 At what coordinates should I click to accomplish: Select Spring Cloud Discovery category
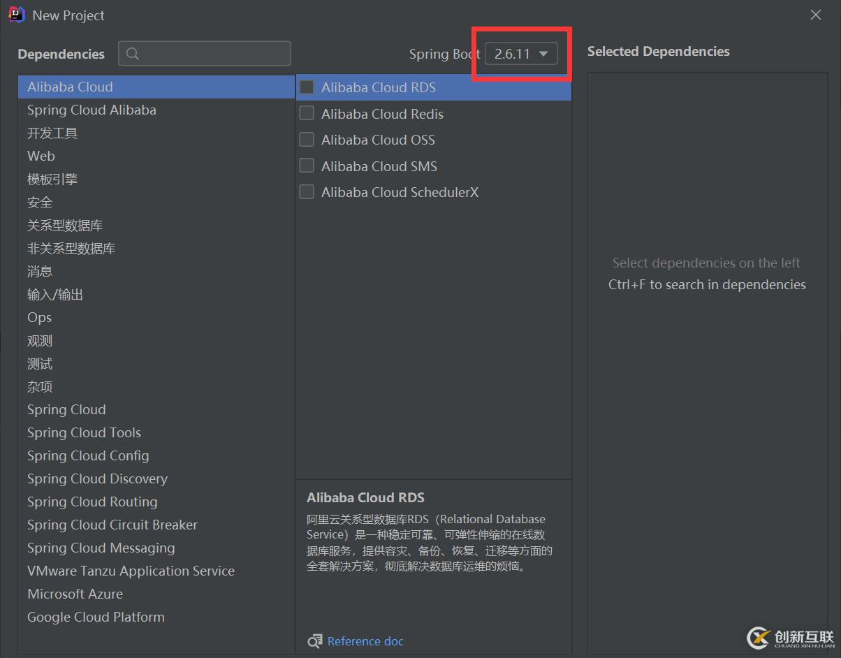point(156,478)
